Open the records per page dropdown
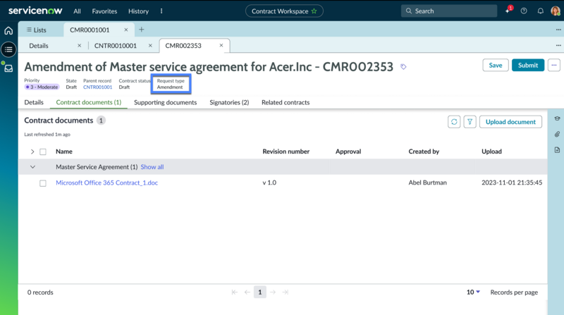 pyautogui.click(x=473, y=292)
